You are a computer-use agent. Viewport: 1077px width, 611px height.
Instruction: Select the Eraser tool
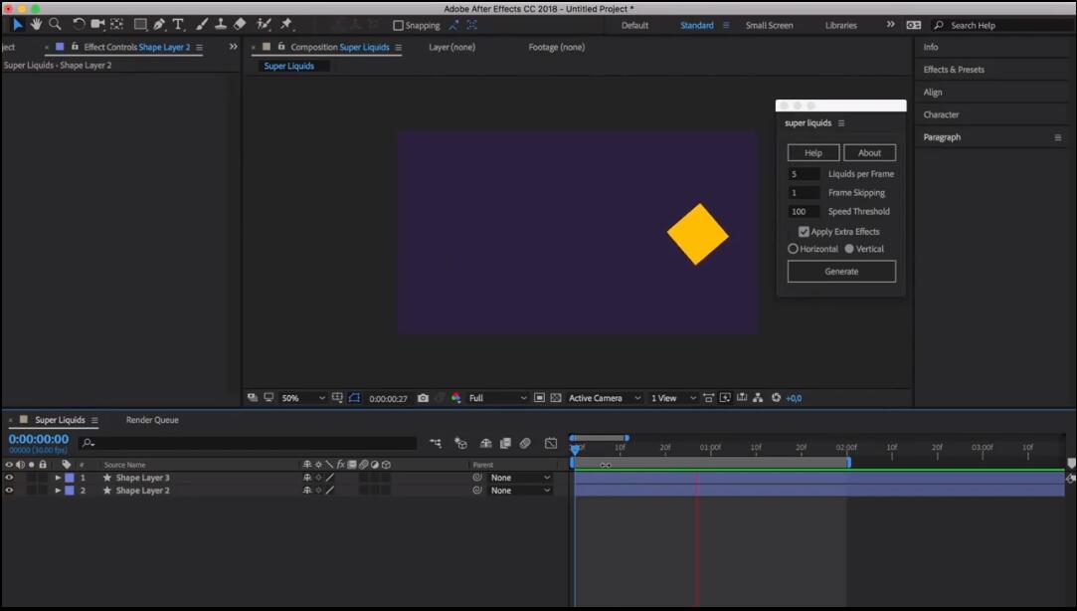(x=240, y=25)
